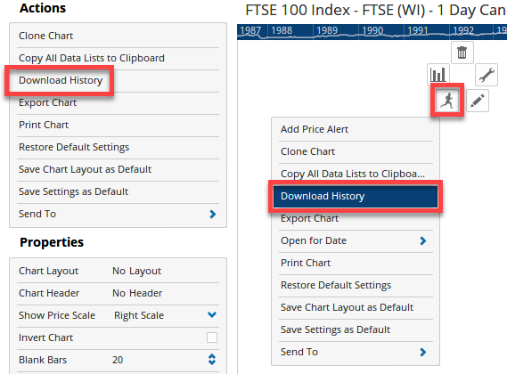
Task: Choose Save Settings as Default in popup menu
Action: click(x=356, y=329)
